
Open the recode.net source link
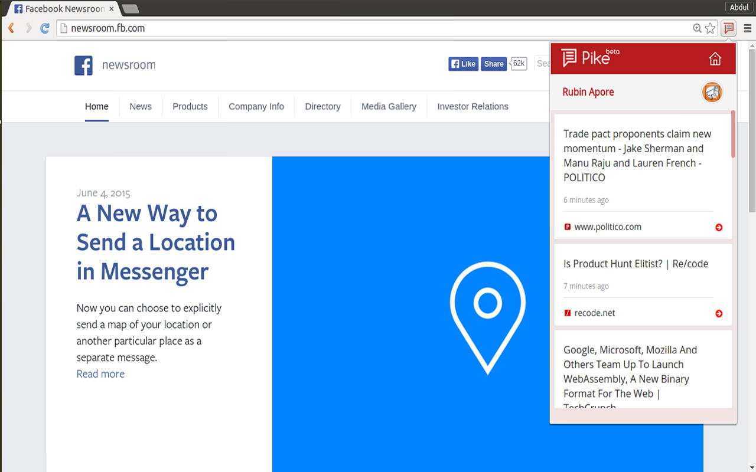595,313
